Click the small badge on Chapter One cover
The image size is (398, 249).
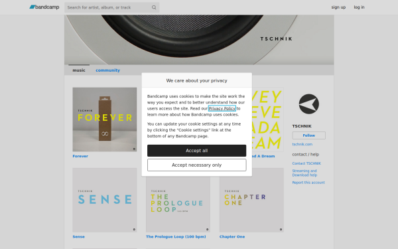pos(281,230)
